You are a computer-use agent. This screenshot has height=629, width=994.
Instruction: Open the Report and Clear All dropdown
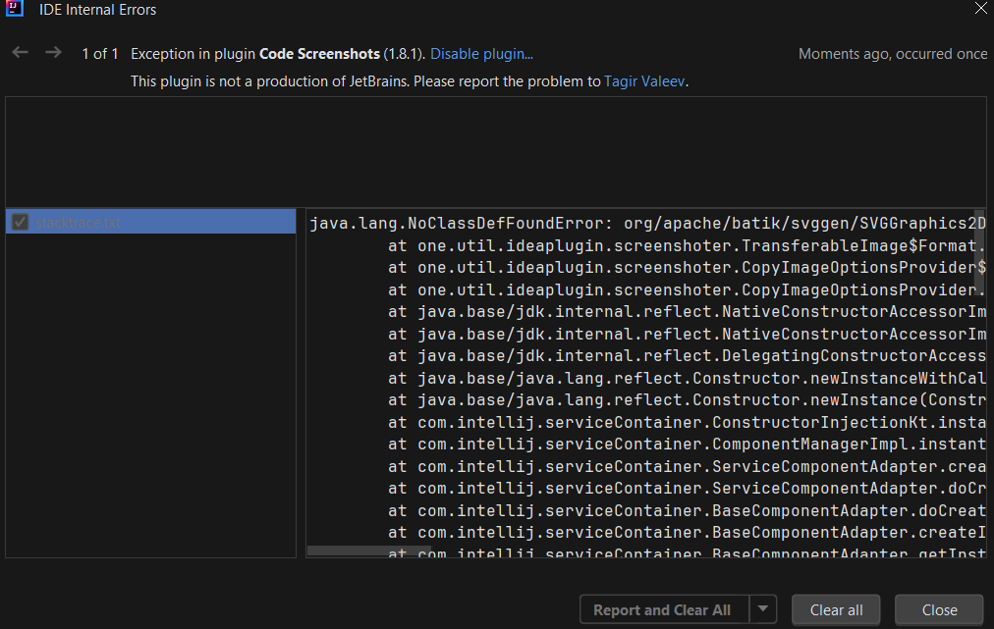(763, 608)
